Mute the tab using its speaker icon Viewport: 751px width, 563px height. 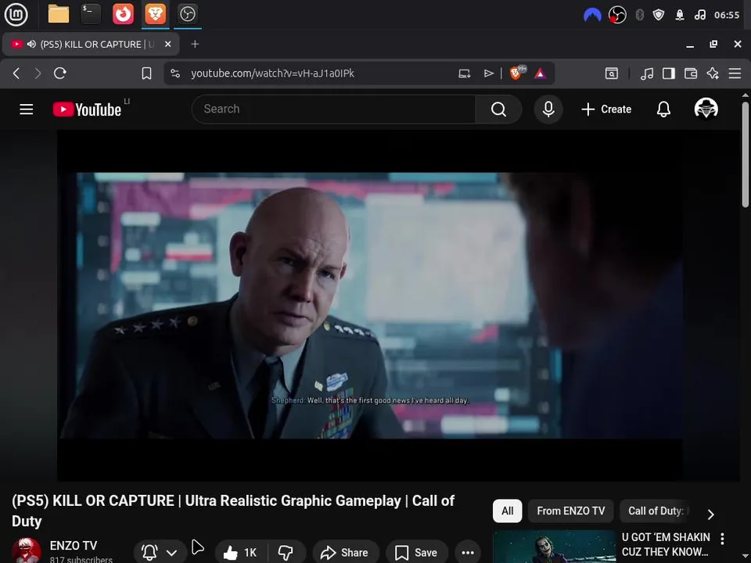pos(31,44)
